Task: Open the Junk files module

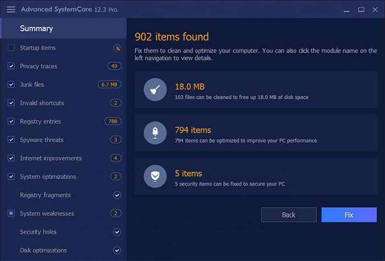Action: [x=32, y=85]
